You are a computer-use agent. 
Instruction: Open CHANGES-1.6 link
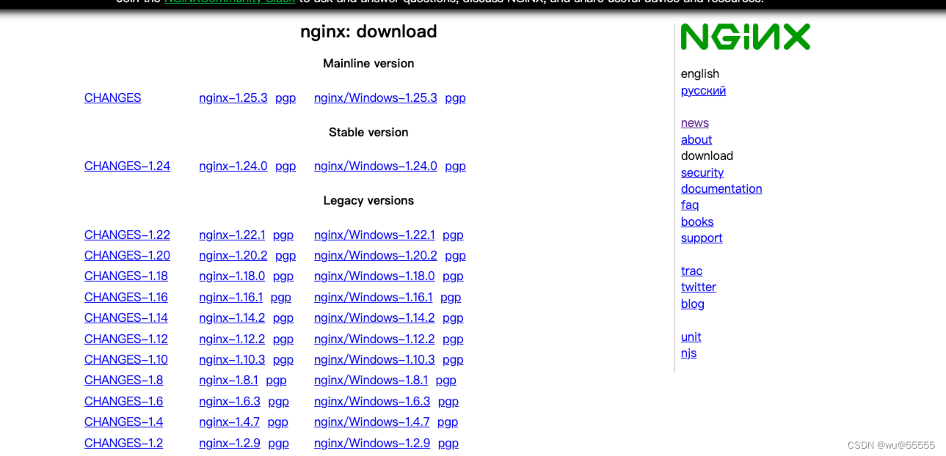[124, 401]
